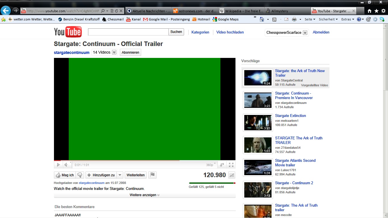388x218 pixels.
Task: Click the YouTube logo
Action: click(68, 32)
